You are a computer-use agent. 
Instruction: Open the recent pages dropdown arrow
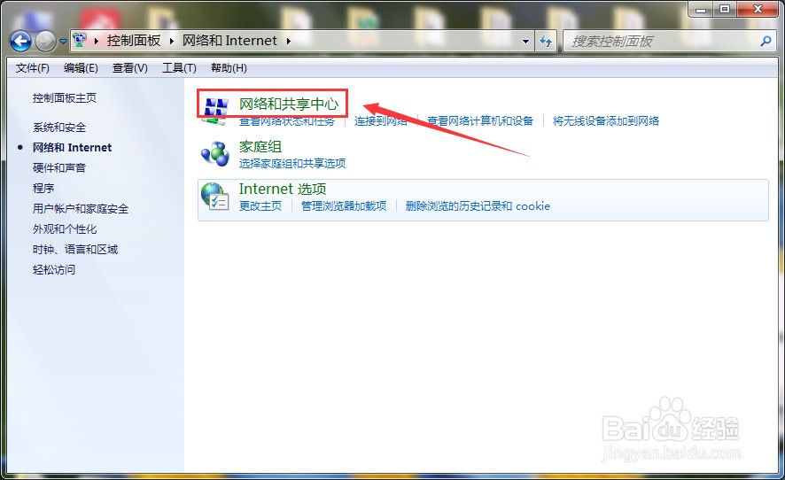63,42
